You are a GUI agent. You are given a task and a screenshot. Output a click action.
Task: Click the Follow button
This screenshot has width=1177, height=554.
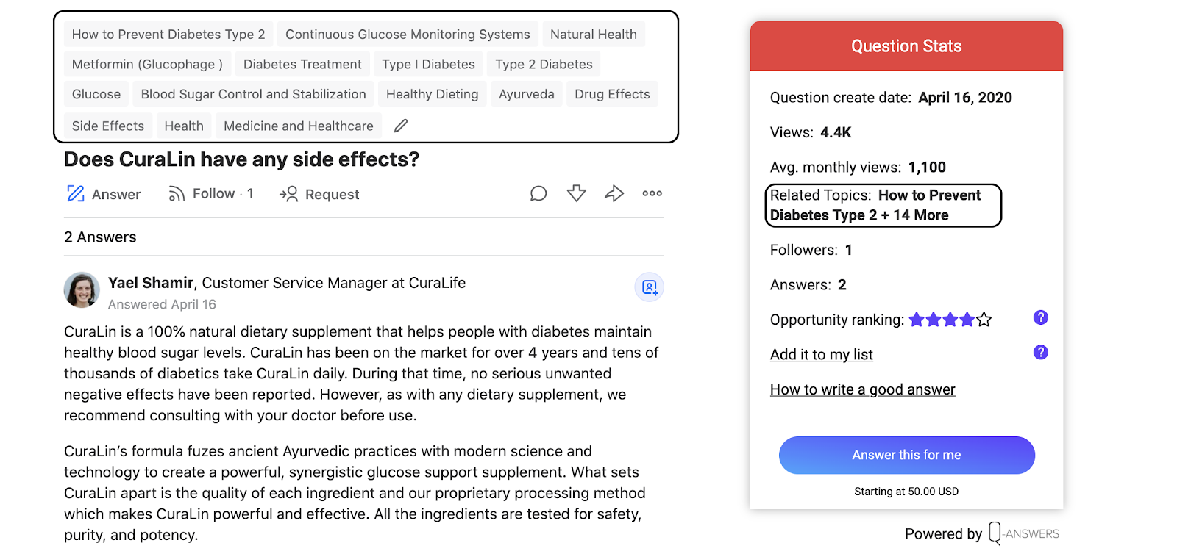coord(211,194)
